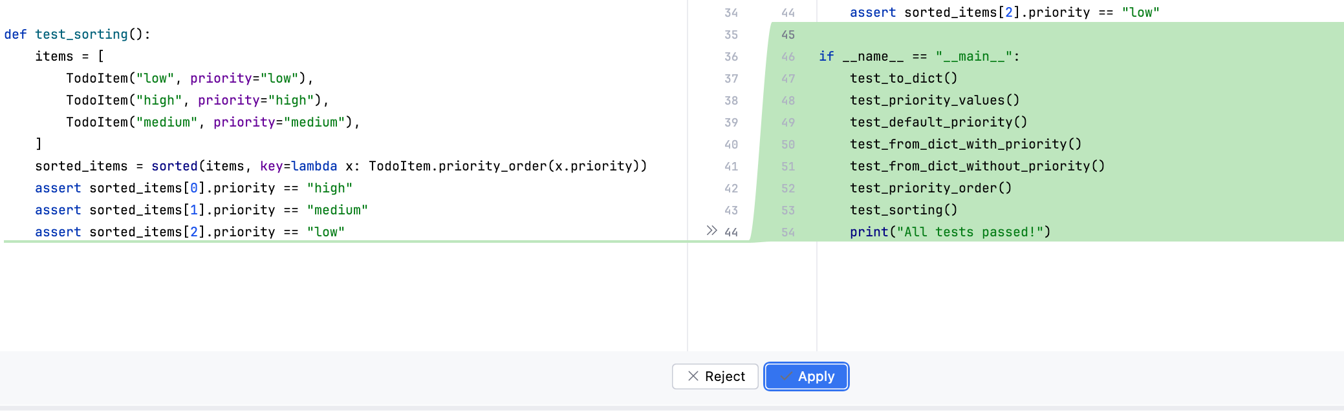Click the checkmark icon inside the Apply button
The image size is (1344, 412).
(x=786, y=376)
